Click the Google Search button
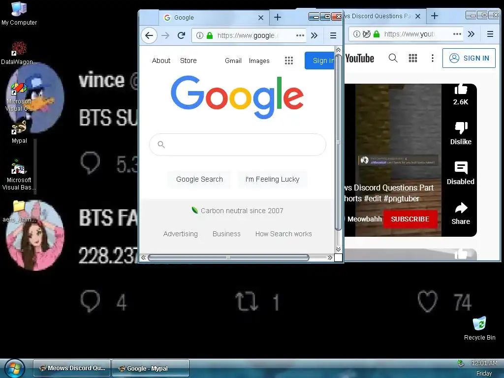 coord(199,179)
